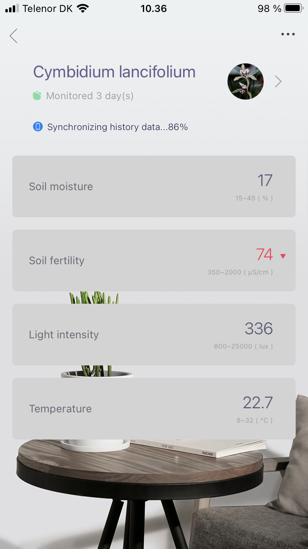Expand plant details with the right chevron

(x=278, y=81)
